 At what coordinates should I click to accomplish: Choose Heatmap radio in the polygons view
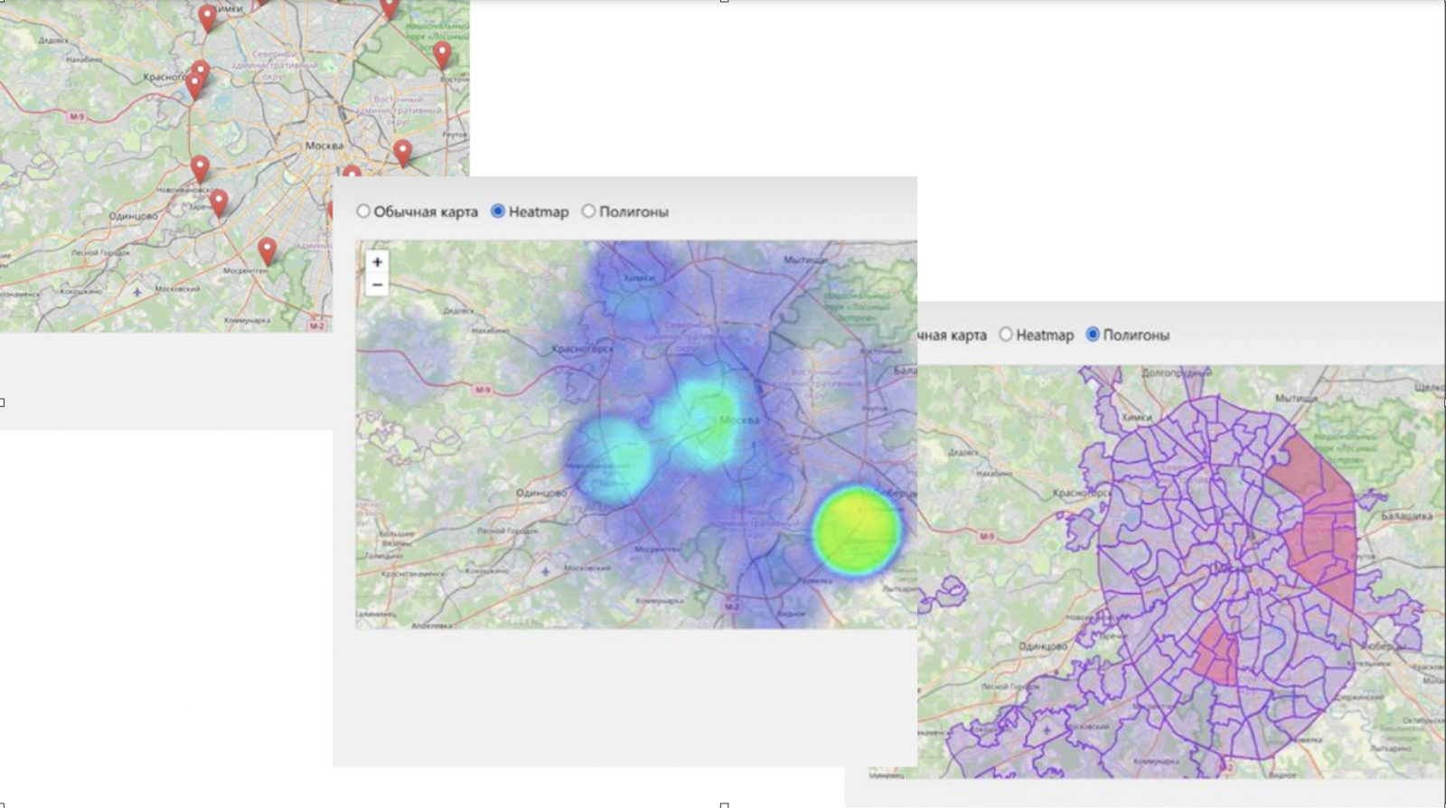pyautogui.click(x=1005, y=334)
